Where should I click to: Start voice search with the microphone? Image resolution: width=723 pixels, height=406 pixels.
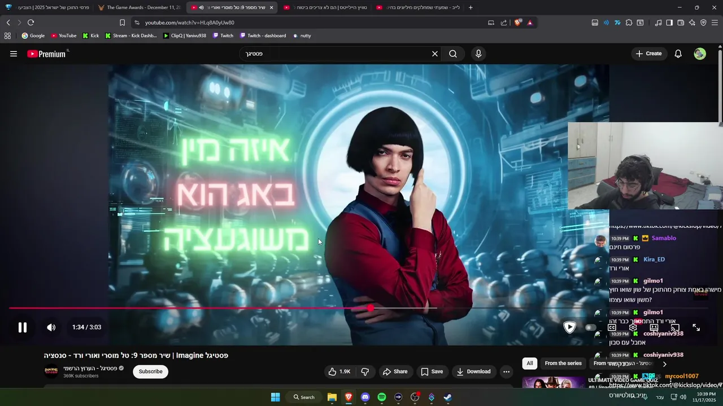[x=478, y=54]
